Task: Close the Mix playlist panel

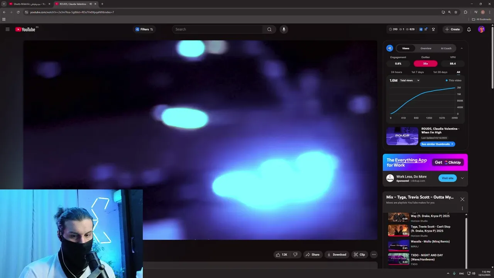Action: (x=462, y=199)
